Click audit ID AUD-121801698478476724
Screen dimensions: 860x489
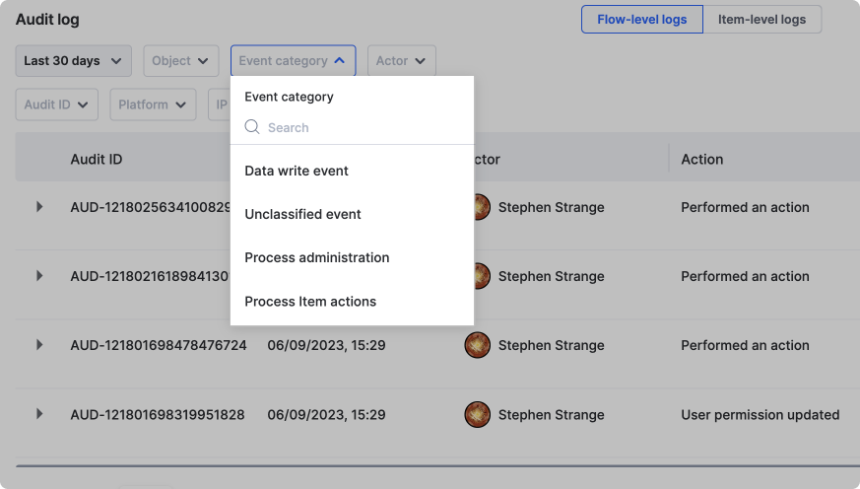159,345
